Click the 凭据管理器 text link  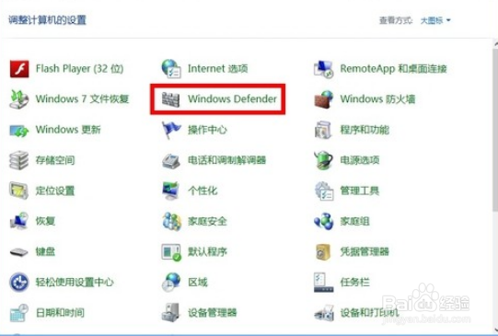(x=365, y=252)
